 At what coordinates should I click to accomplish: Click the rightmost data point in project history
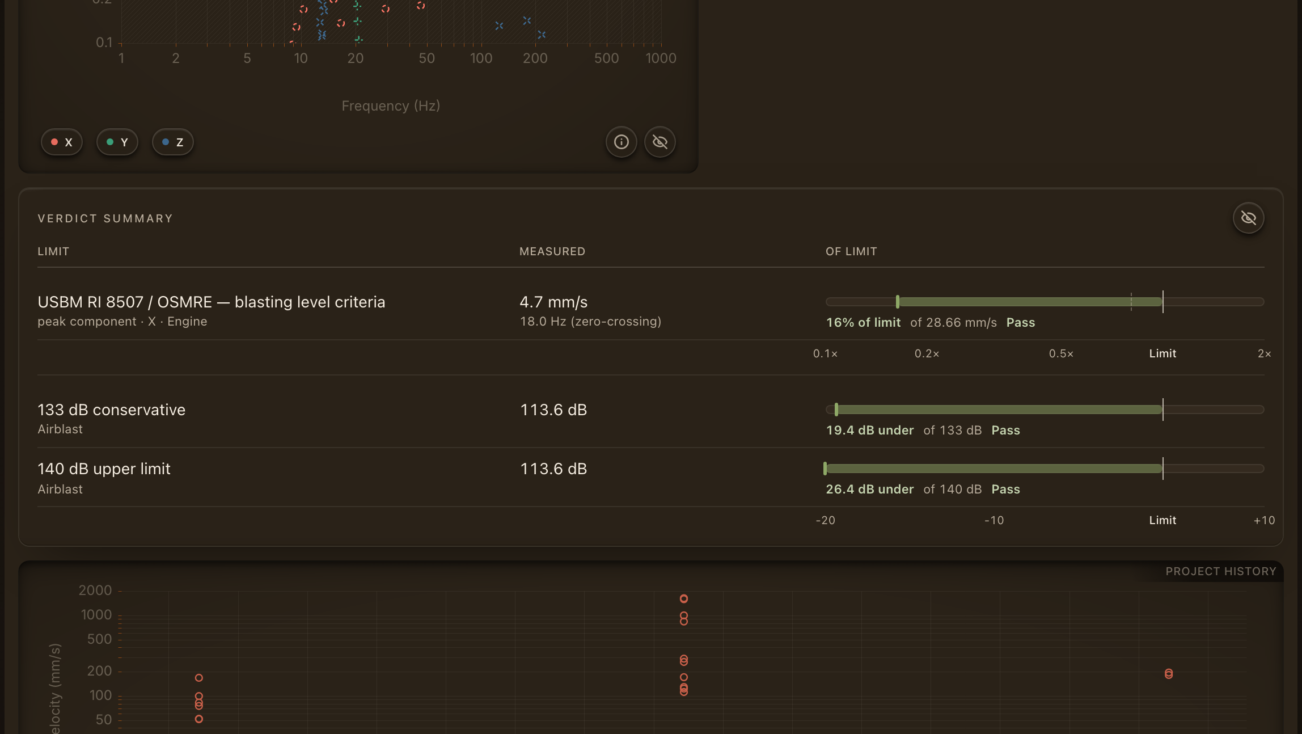tap(1169, 674)
